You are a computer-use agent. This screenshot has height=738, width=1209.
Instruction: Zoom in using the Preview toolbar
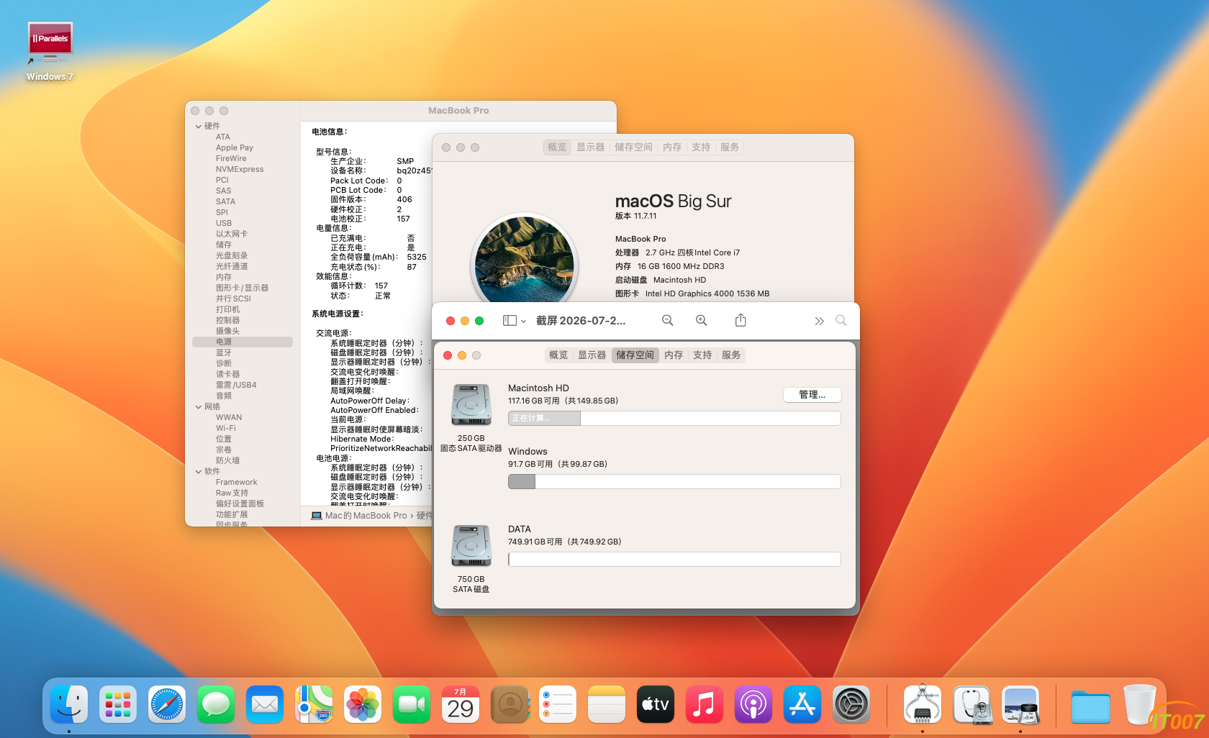click(x=702, y=321)
